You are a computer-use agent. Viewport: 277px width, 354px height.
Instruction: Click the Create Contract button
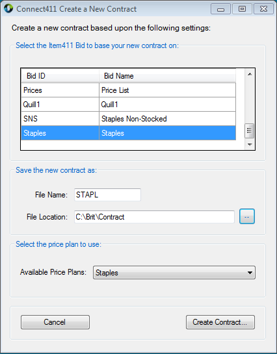[220, 322]
